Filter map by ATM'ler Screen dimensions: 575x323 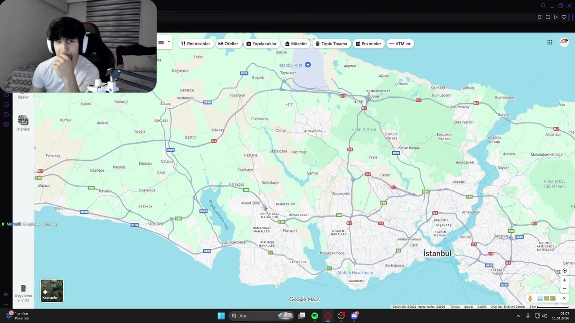[x=400, y=44]
